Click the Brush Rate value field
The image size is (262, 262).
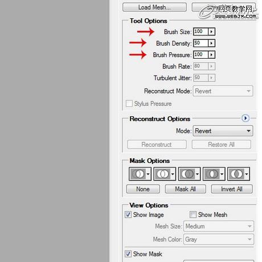click(x=200, y=66)
